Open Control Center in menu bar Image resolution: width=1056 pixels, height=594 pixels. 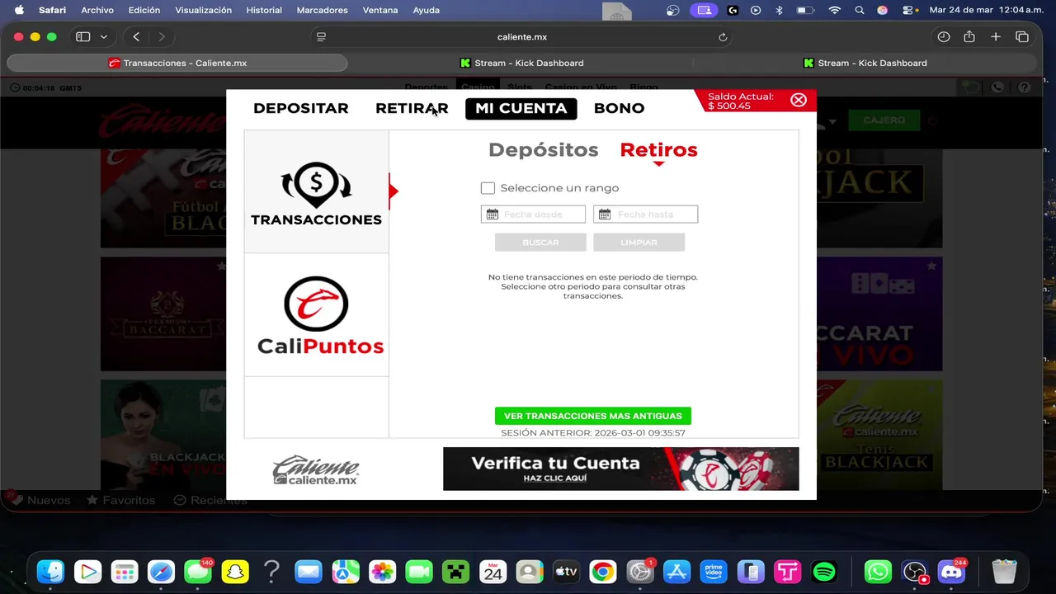908,10
